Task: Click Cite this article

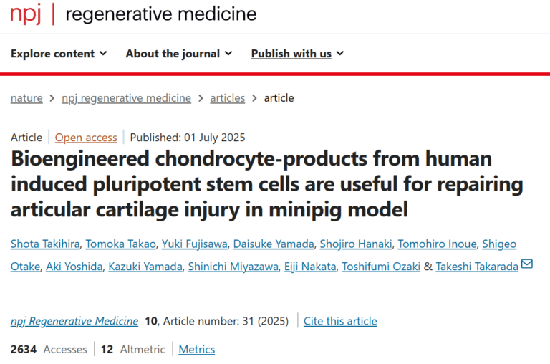Action: point(340,321)
